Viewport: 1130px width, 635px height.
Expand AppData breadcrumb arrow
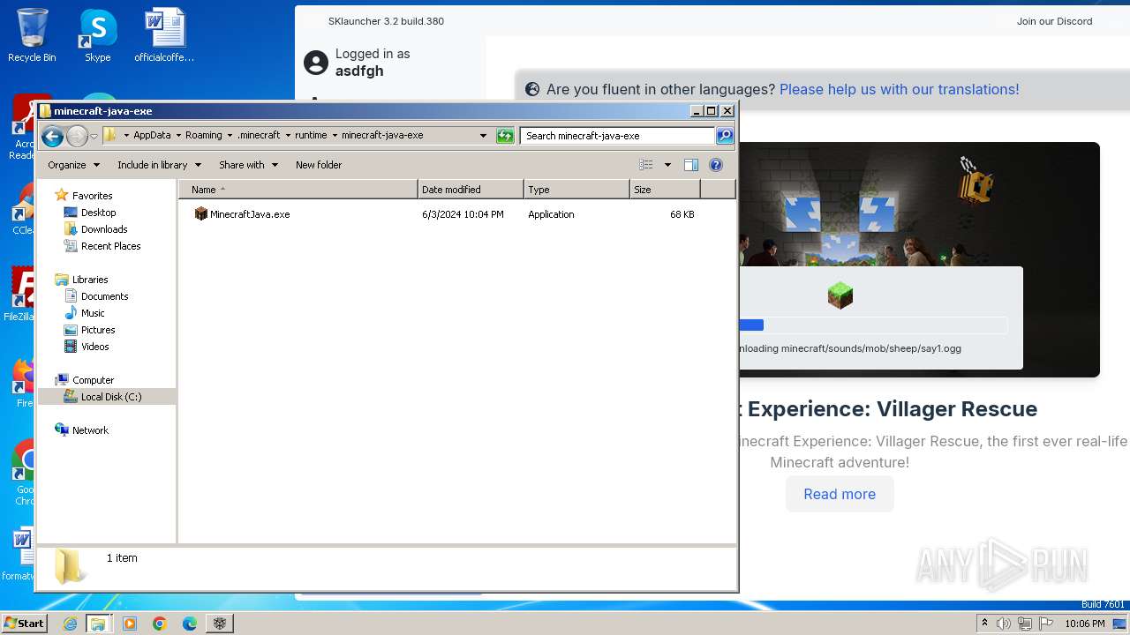pos(177,136)
